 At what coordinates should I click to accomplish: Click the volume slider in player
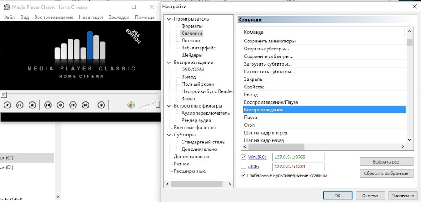pos(150,105)
